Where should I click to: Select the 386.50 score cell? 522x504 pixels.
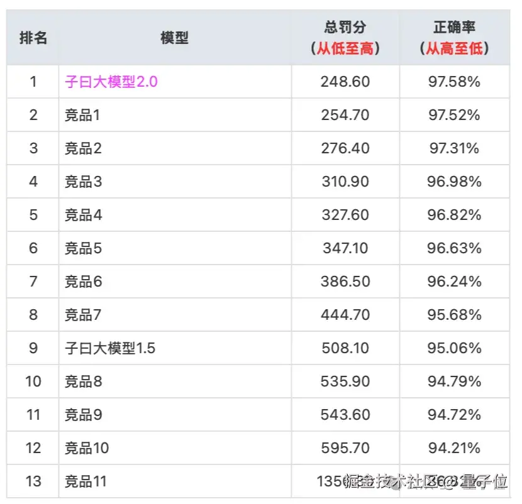click(345, 282)
